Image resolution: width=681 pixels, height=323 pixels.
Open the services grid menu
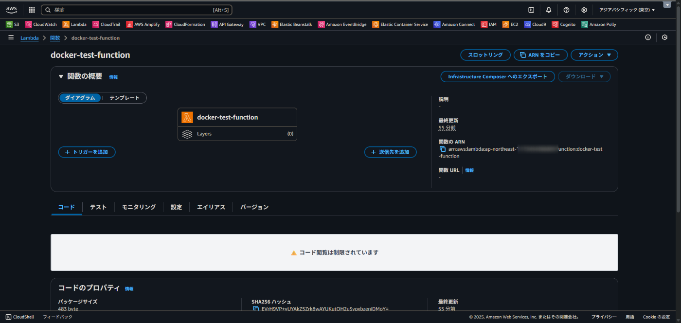click(x=32, y=10)
